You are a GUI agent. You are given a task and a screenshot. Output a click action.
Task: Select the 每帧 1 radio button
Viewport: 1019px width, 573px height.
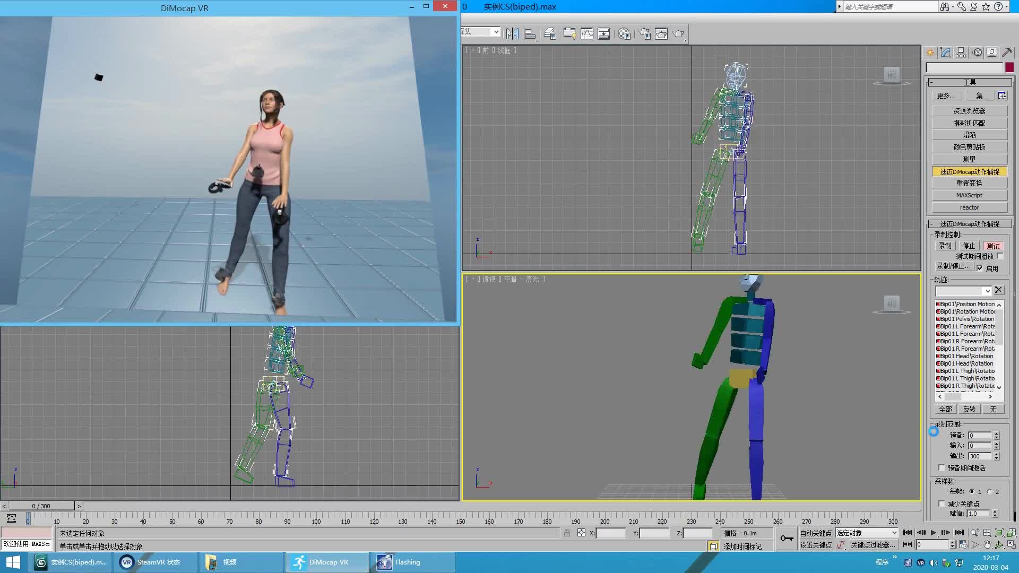(972, 491)
